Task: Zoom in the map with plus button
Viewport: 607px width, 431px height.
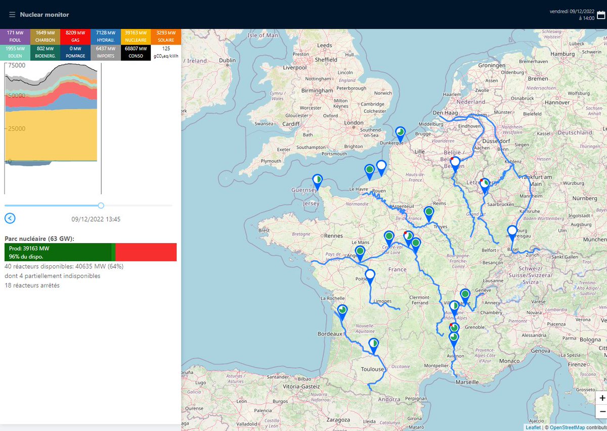Action: [602, 398]
